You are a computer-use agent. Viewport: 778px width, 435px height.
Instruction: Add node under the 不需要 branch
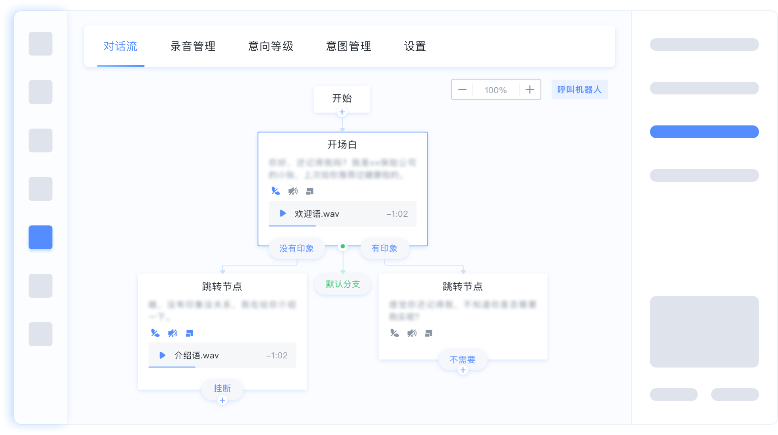pos(463,370)
